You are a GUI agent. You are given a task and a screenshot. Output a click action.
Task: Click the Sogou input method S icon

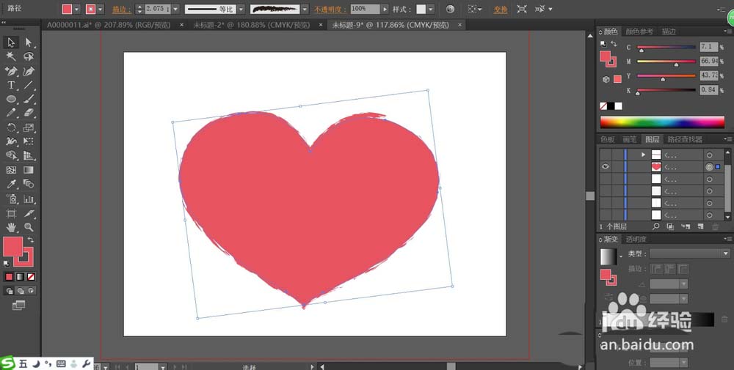point(7,363)
